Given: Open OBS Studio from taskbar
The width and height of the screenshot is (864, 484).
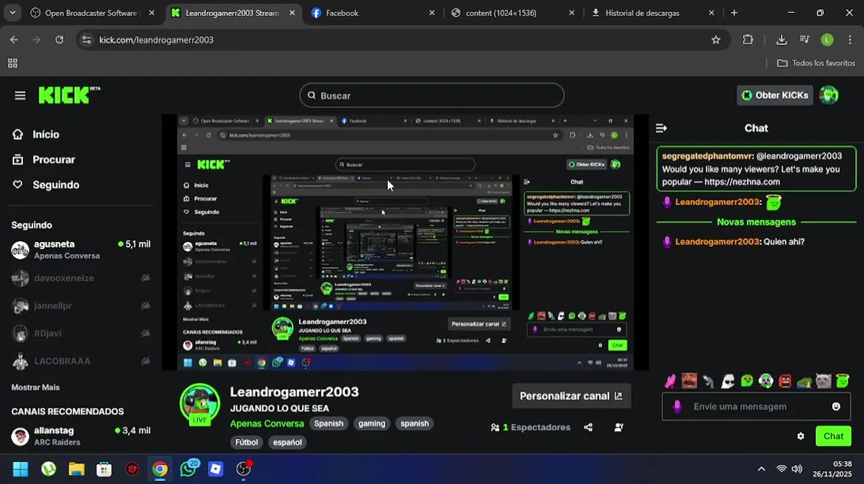Looking at the screenshot, I should tap(244, 469).
